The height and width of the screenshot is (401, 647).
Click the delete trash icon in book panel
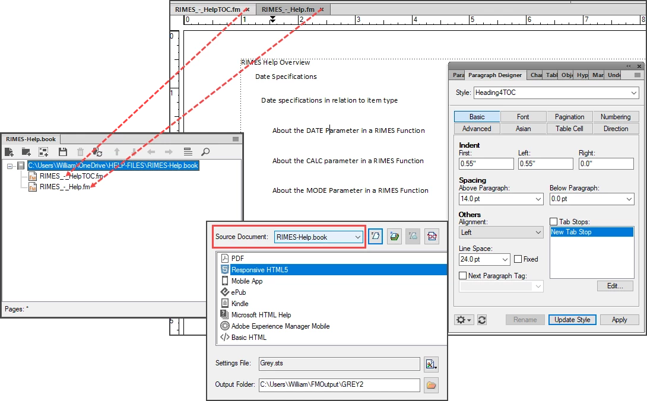(81, 152)
